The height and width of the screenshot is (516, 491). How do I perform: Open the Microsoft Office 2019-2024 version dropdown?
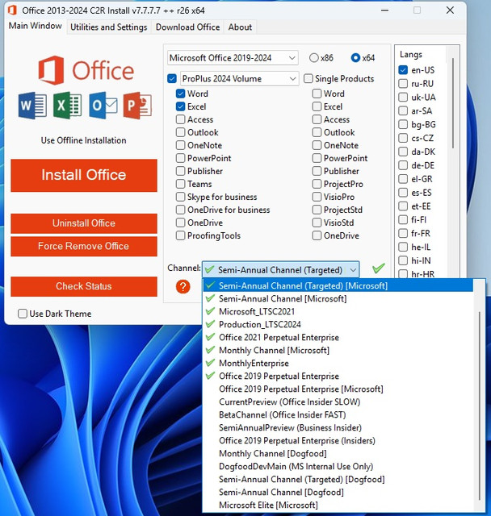point(233,58)
